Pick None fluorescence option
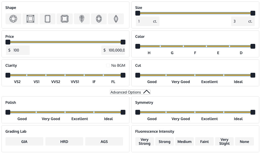This screenshot has width=261, height=154. pos(244,142)
